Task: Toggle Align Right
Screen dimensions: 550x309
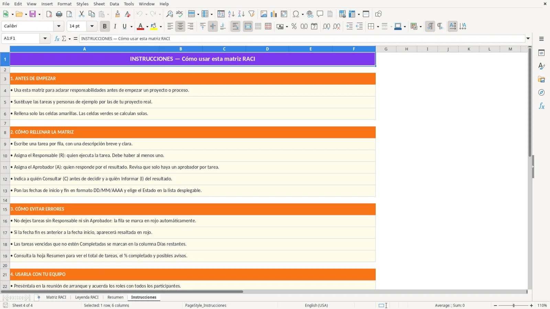Action: 190,26
